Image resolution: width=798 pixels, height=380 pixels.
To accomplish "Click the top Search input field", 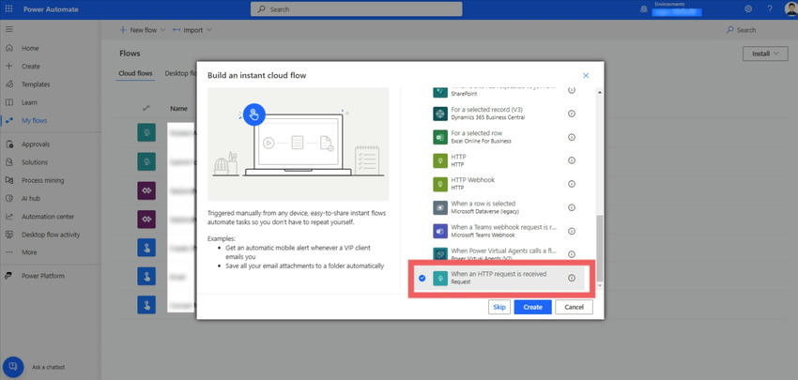I will click(356, 9).
